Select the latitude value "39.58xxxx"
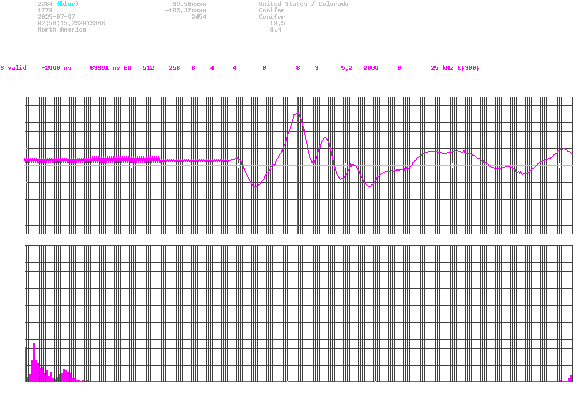Screen dimensions: 586x394 pyautogui.click(x=189, y=4)
